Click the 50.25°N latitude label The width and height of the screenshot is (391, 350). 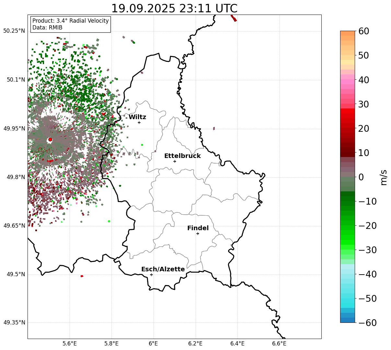point(14,31)
